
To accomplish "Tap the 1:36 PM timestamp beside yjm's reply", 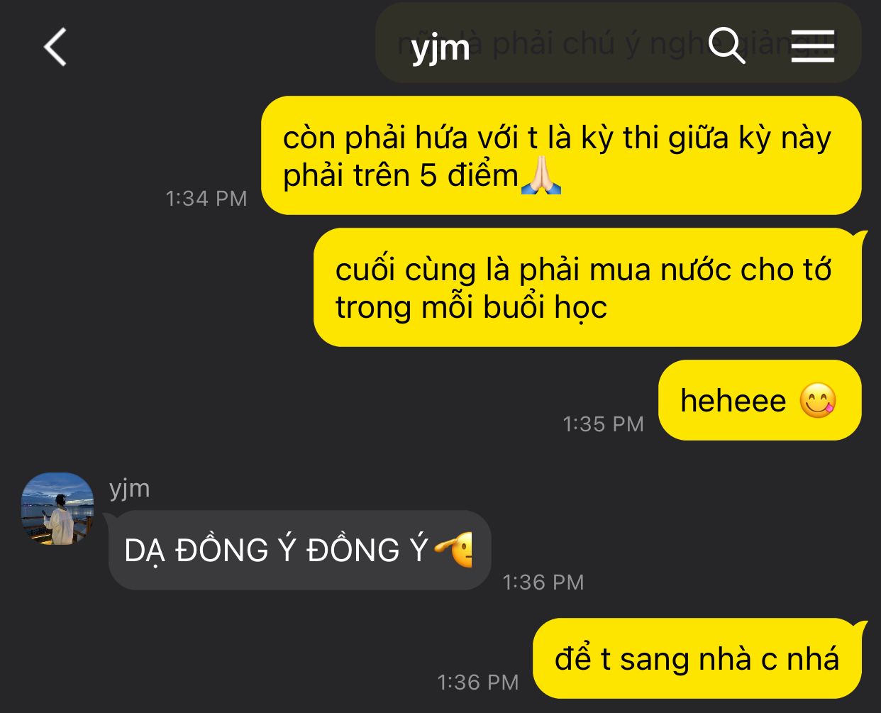I will click(543, 582).
